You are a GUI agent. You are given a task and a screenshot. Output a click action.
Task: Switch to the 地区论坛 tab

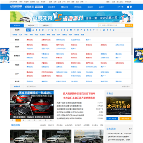coord(31,25)
